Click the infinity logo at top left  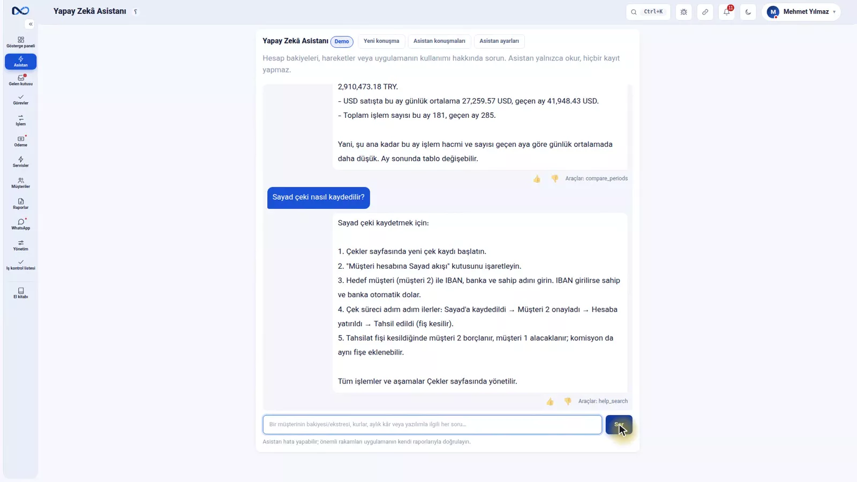[20, 11]
